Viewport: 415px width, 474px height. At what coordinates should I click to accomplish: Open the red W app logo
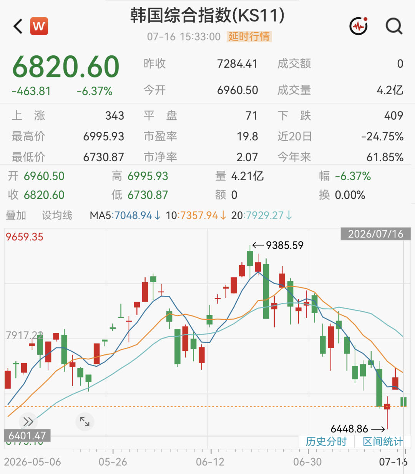click(39, 26)
